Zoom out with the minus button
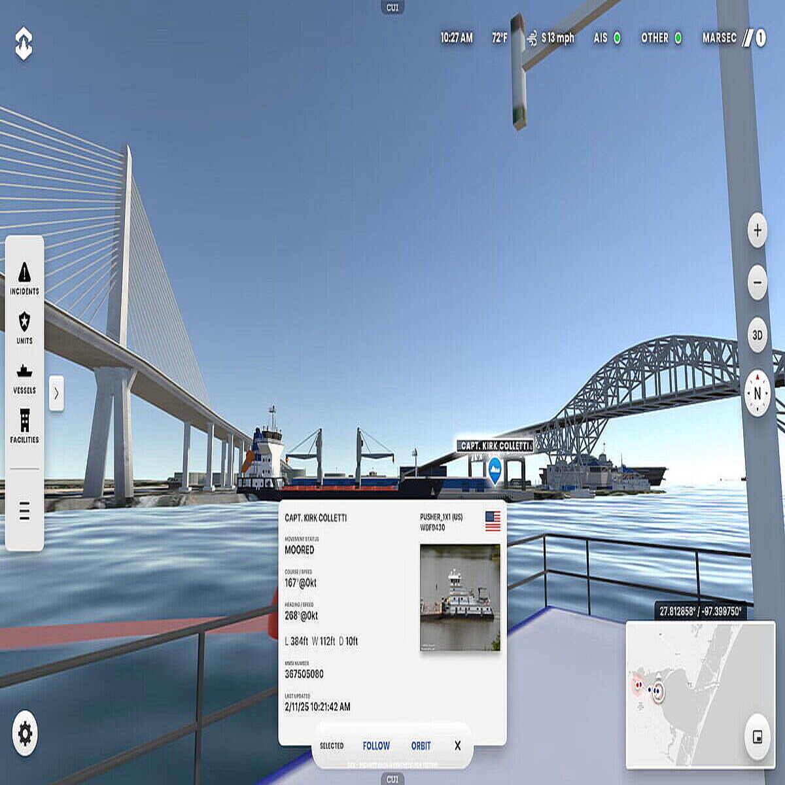The image size is (785, 785). (x=758, y=283)
